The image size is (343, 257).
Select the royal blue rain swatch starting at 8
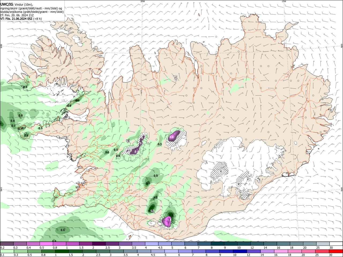click(212, 251)
